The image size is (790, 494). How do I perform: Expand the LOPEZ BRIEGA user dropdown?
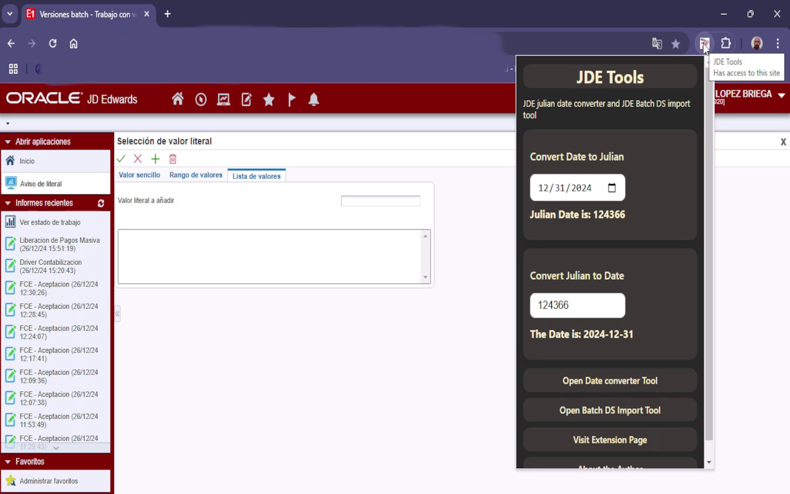pos(781,96)
